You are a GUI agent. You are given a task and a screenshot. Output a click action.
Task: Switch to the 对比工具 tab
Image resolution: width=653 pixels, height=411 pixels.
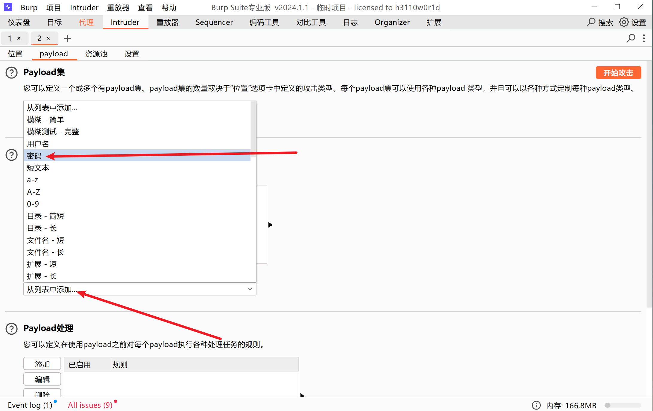[x=311, y=22]
